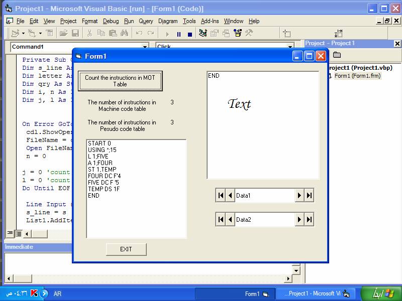Toggle Folders icon in Project panel
The image size is (402, 301).
pos(337,55)
